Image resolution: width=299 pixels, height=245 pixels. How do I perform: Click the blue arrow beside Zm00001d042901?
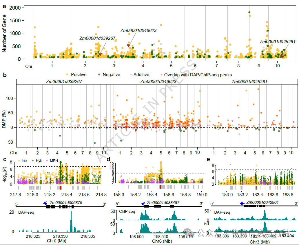point(242,203)
